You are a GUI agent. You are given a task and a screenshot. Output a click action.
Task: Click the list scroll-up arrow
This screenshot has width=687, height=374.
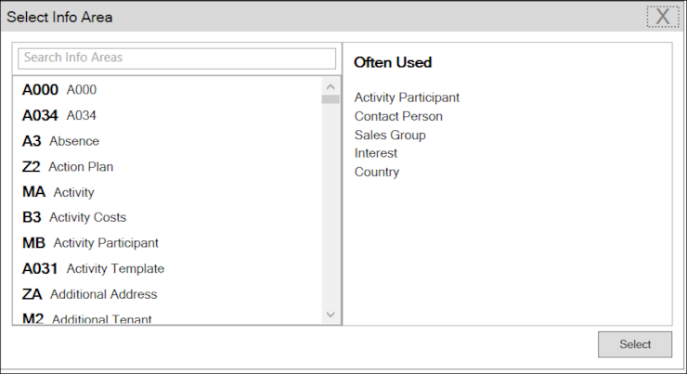click(331, 86)
